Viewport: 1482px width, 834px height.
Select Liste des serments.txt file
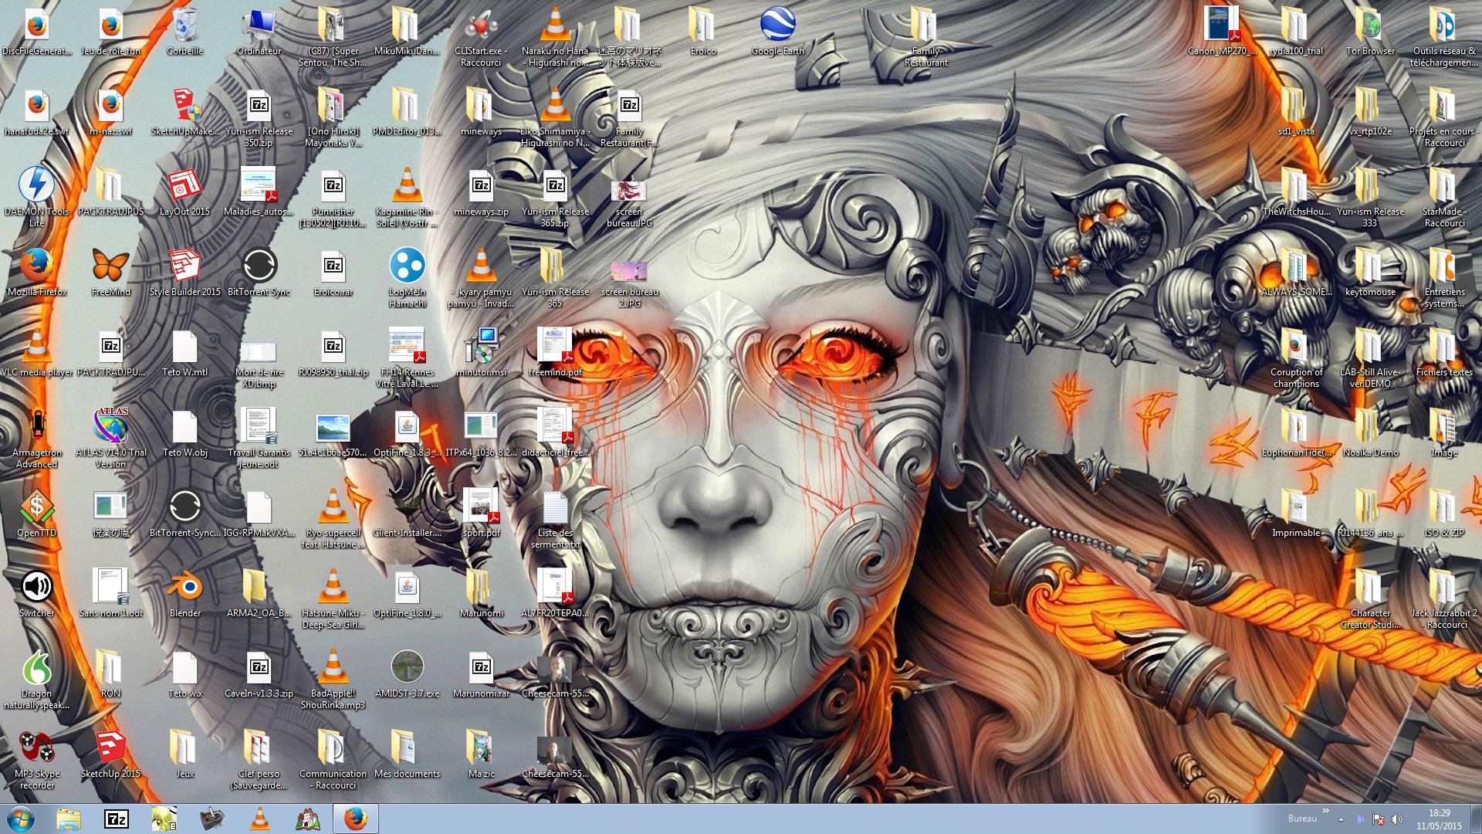tap(555, 518)
